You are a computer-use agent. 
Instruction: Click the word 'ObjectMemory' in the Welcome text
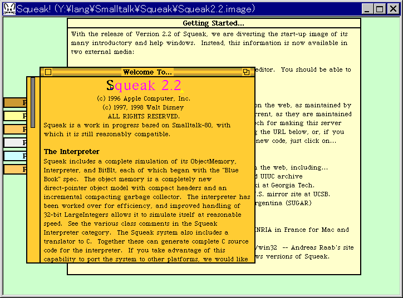pyautogui.click(x=213, y=161)
